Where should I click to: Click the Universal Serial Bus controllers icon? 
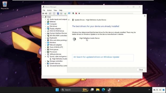[x=48, y=66]
